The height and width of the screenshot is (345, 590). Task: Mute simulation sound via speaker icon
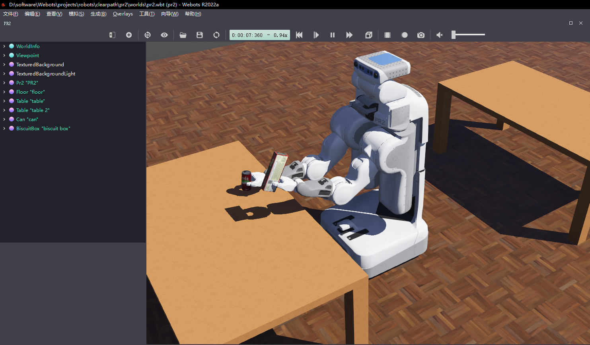point(439,35)
